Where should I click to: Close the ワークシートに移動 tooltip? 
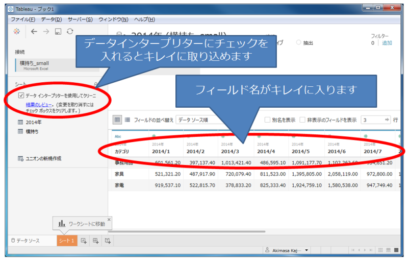109,220
